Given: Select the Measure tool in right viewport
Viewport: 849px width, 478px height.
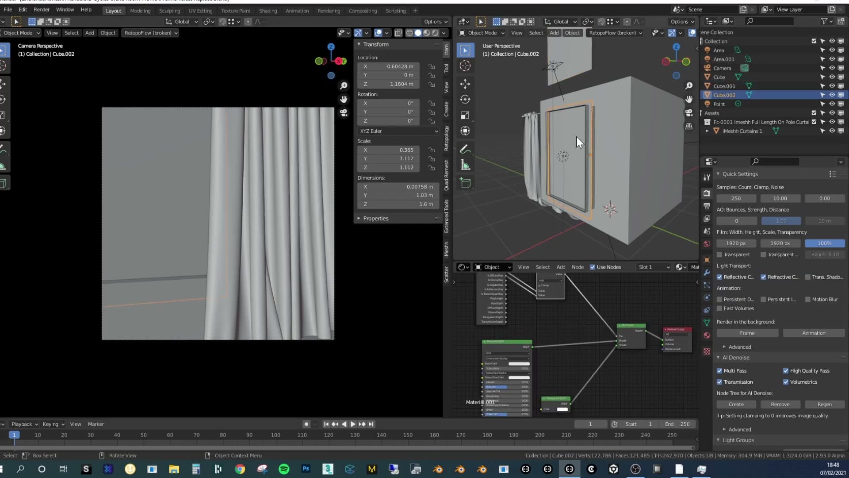Looking at the screenshot, I should (x=465, y=165).
